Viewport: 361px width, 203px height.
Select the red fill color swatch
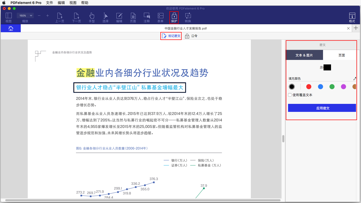(x=309, y=87)
